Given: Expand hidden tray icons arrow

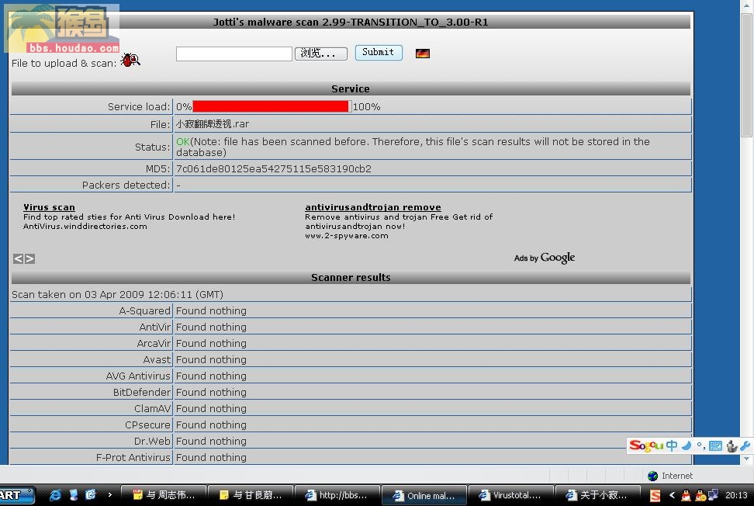Looking at the screenshot, I should tap(672, 495).
